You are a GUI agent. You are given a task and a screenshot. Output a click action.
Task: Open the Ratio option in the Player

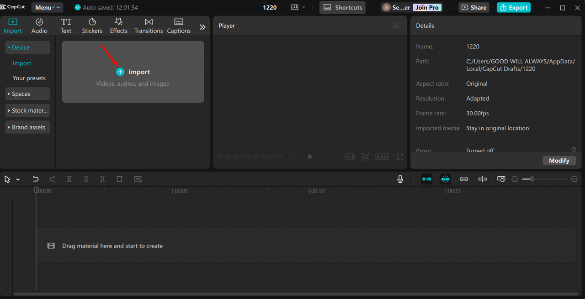click(382, 157)
